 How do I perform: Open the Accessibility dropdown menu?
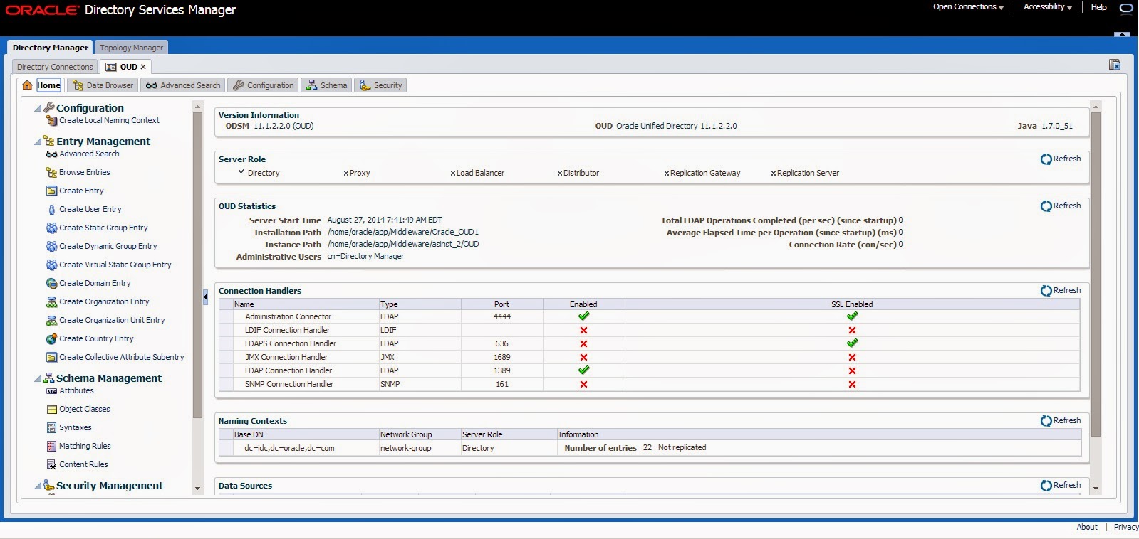pos(1048,7)
